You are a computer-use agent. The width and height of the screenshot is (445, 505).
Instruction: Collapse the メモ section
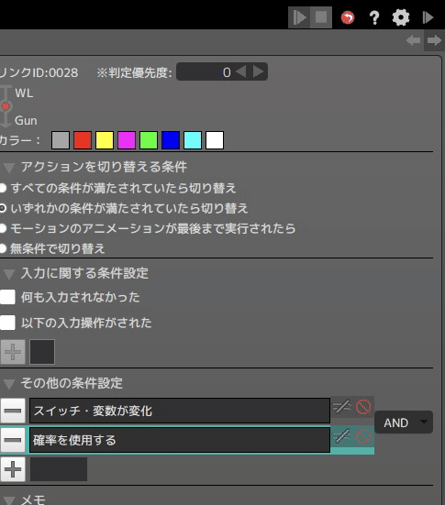coord(8,500)
